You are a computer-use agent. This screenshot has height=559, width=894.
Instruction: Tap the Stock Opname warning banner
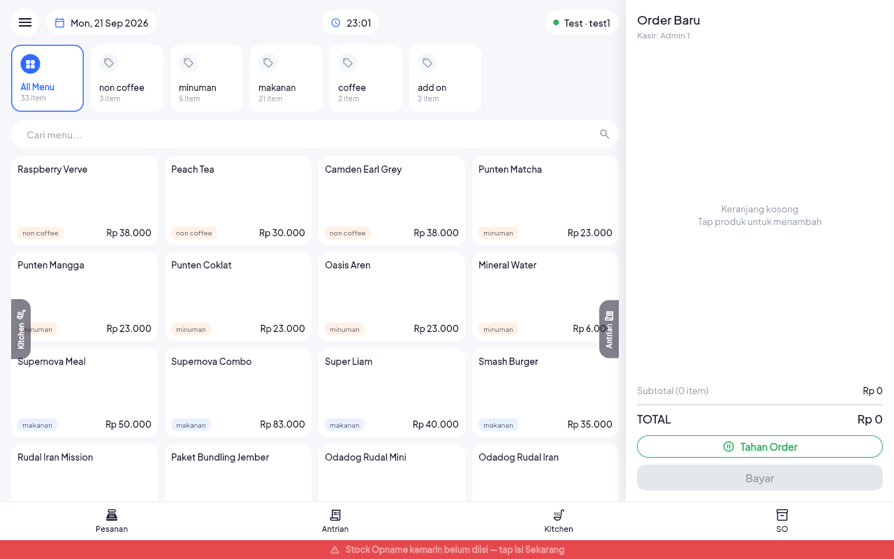(x=447, y=550)
